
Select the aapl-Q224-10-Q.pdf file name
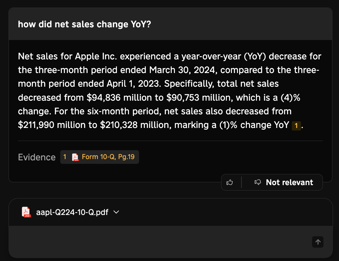pos(72,212)
